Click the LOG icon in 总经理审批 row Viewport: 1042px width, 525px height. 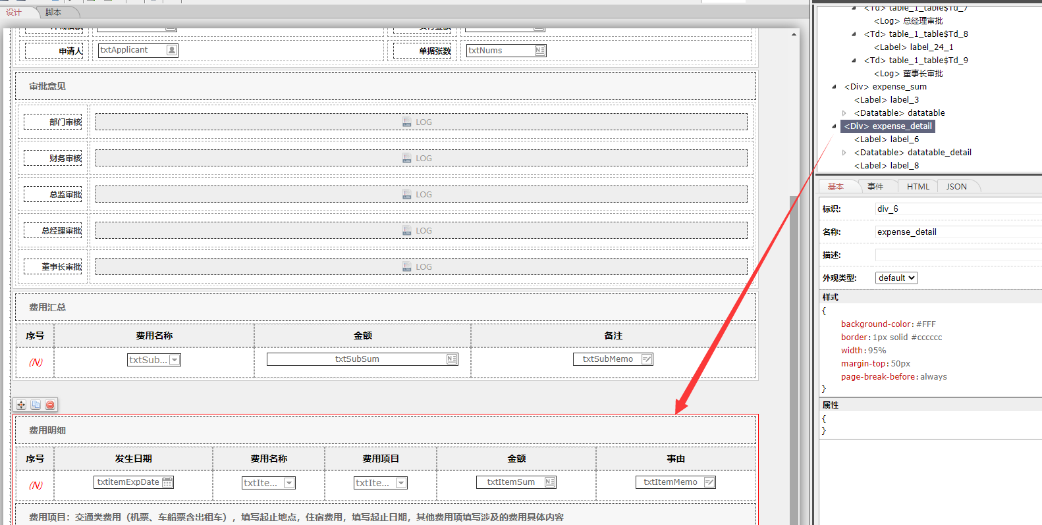(x=407, y=231)
